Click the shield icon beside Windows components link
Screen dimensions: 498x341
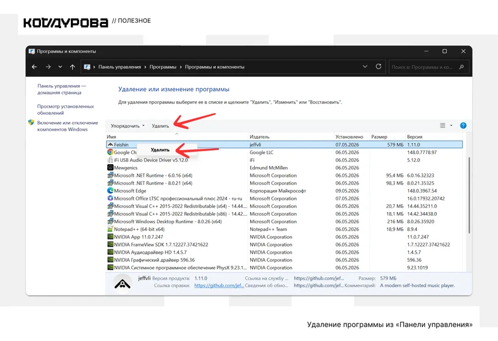pyautogui.click(x=31, y=122)
